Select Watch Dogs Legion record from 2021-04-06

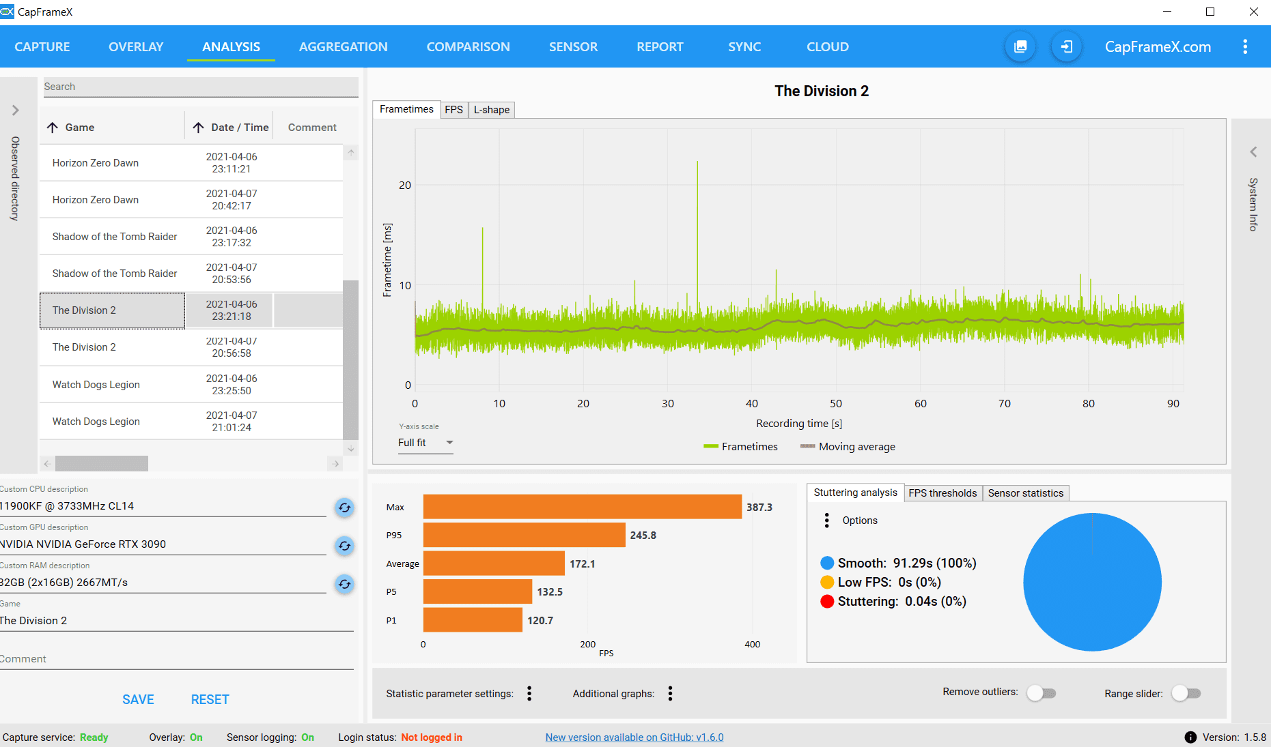(x=191, y=385)
